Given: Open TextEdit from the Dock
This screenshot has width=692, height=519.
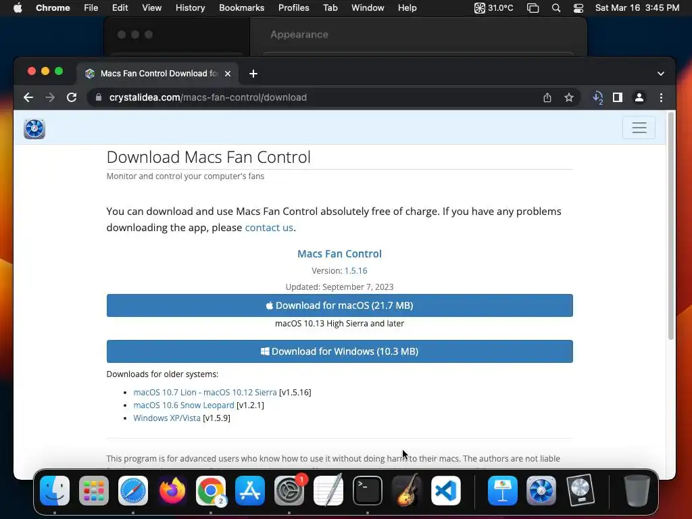Looking at the screenshot, I should point(328,491).
